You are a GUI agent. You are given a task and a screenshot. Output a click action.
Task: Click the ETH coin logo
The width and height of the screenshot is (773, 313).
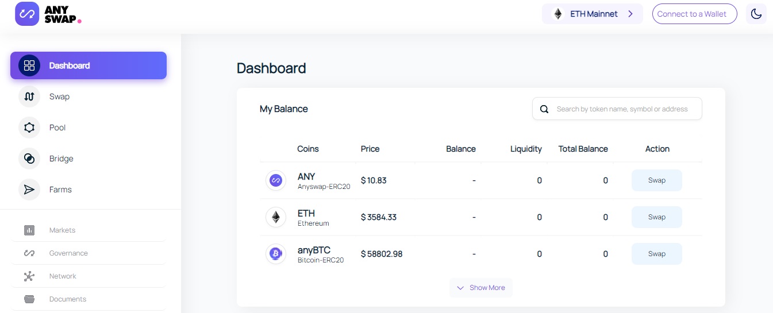click(276, 217)
